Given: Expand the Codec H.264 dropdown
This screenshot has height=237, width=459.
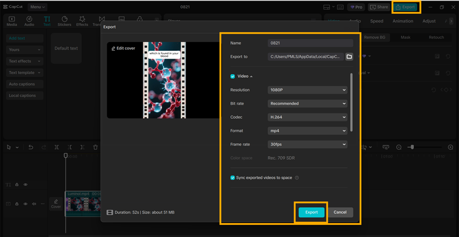Looking at the screenshot, I should 307,117.
